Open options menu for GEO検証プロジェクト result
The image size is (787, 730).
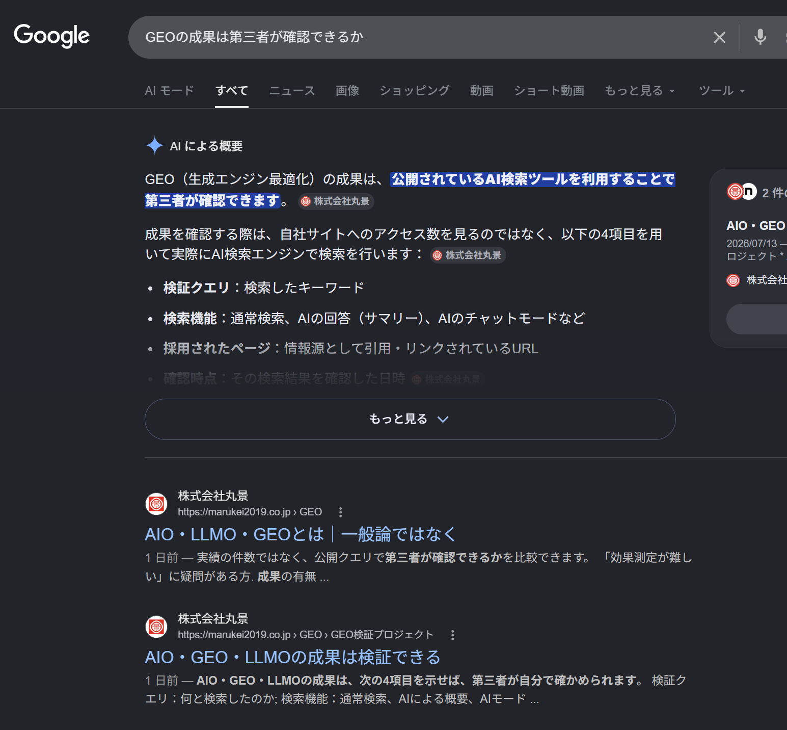[452, 635]
